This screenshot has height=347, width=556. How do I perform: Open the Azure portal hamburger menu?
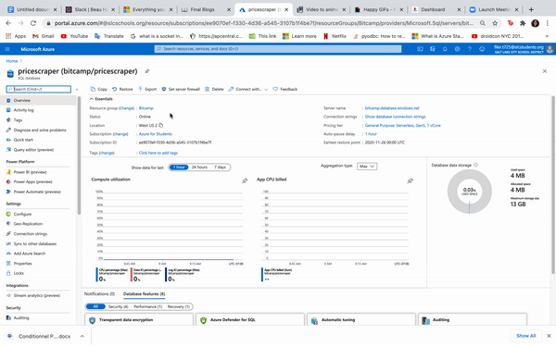(7, 49)
